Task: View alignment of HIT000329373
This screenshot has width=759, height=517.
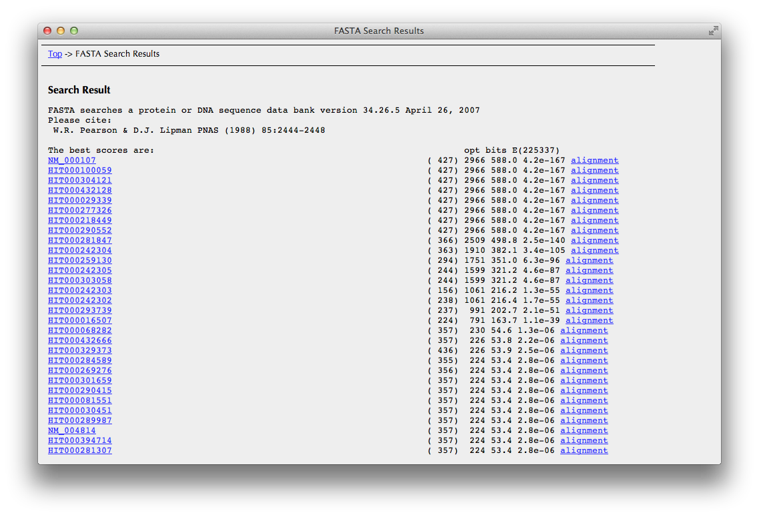Action: pyautogui.click(x=584, y=351)
